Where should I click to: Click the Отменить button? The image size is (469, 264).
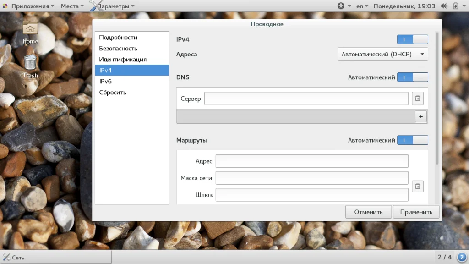pyautogui.click(x=368, y=212)
